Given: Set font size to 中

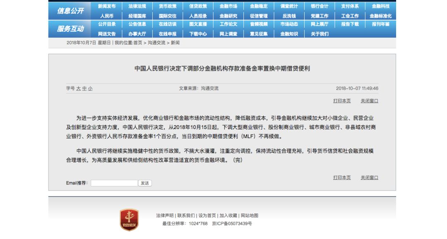Looking at the screenshot, I should click(x=84, y=88).
